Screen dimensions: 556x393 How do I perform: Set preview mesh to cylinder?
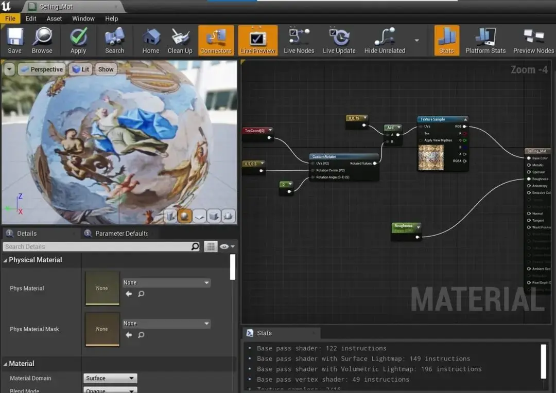pyautogui.click(x=170, y=216)
